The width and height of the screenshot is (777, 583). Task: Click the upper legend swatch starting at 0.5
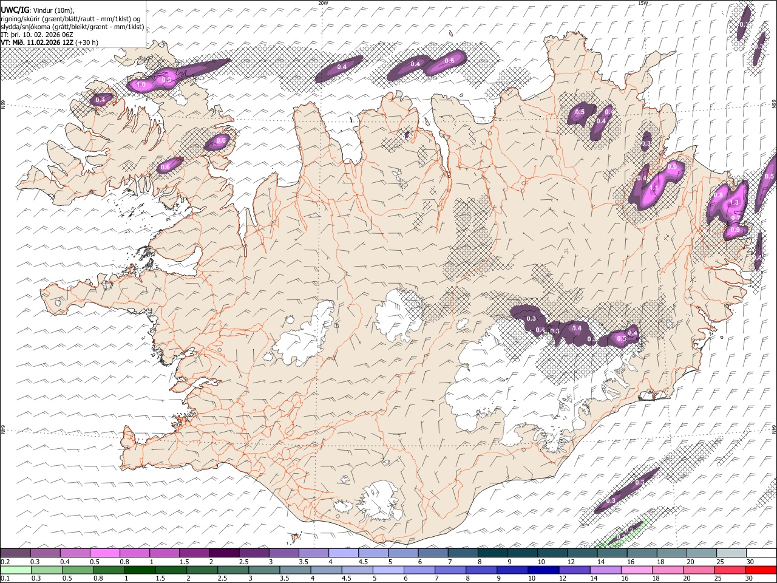pyautogui.click(x=104, y=553)
